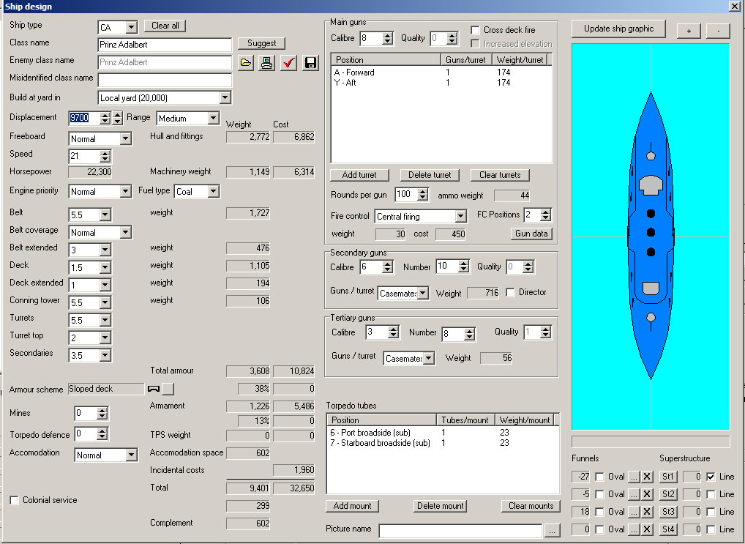Delete selected turret
Viewport: 745px width, 544px height.
coord(430,175)
